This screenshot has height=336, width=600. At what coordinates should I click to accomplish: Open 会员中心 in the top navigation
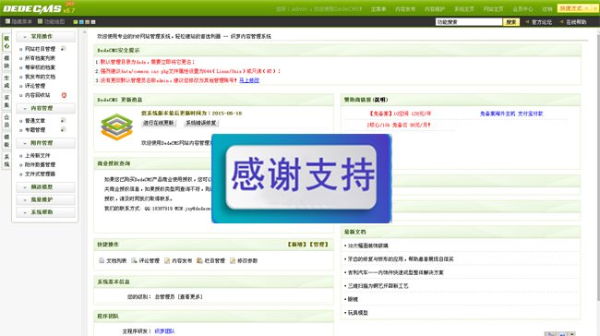point(522,9)
